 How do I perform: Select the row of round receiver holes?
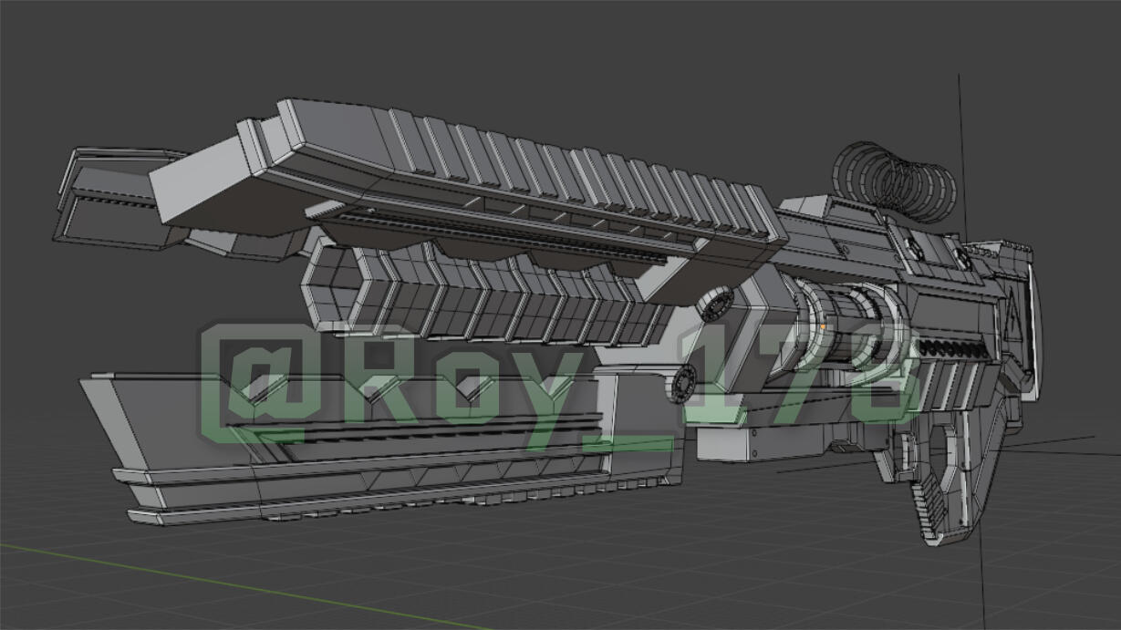tap(952, 348)
